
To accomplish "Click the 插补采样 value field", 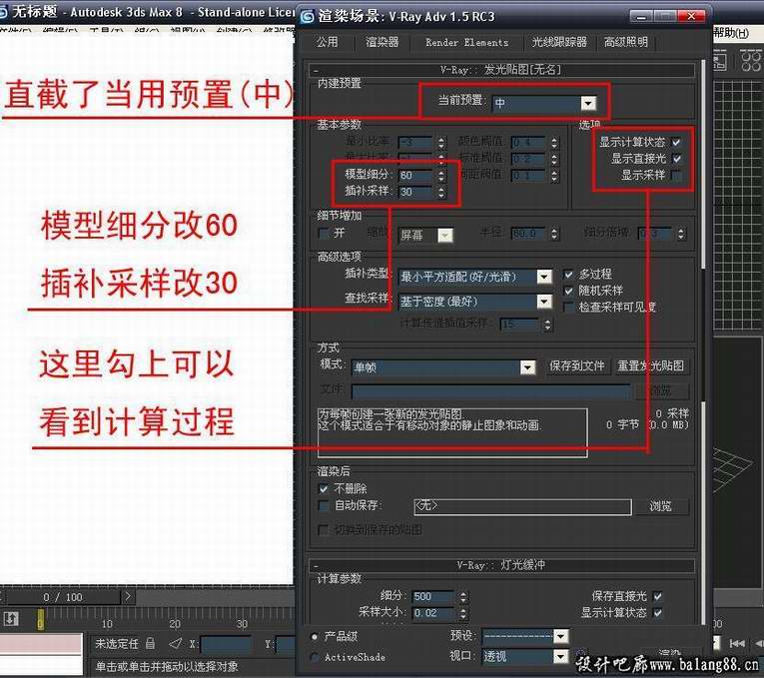I will pyautogui.click(x=415, y=192).
